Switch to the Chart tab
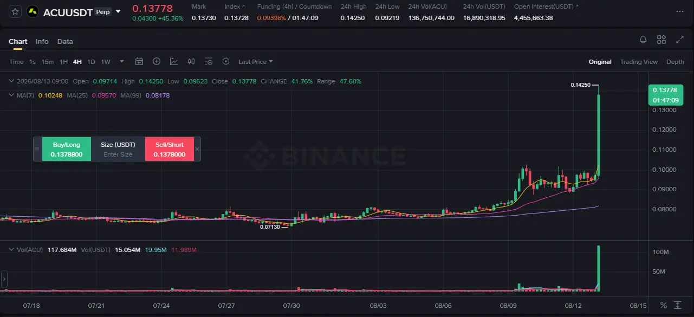The width and height of the screenshot is (694, 317). 18,42
